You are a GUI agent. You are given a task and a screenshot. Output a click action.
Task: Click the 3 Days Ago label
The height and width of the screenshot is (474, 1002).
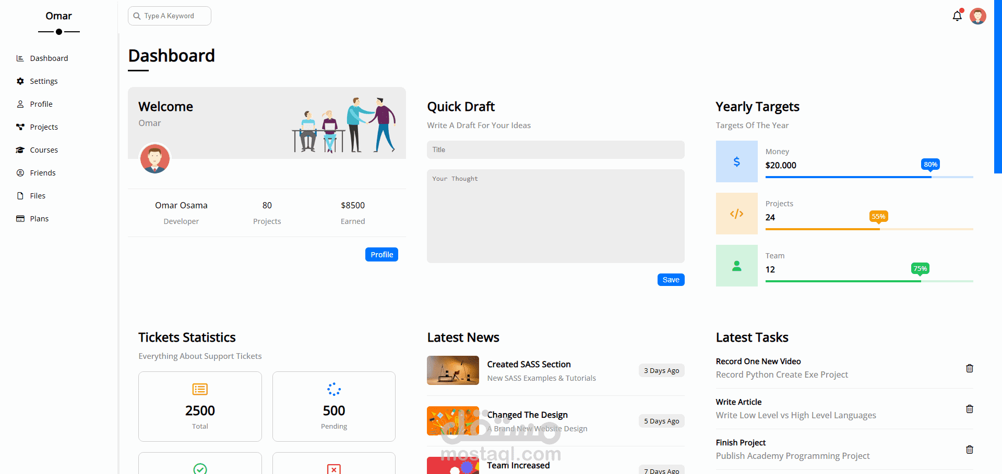coord(661,370)
